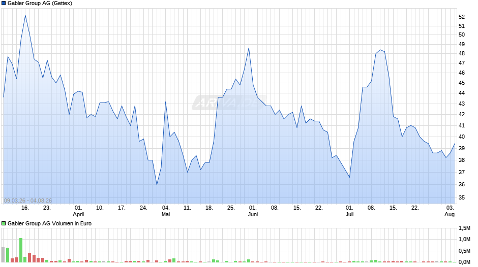Click the x-axis date label '23.' in March
The height and width of the screenshot is (267, 478).
47,208
